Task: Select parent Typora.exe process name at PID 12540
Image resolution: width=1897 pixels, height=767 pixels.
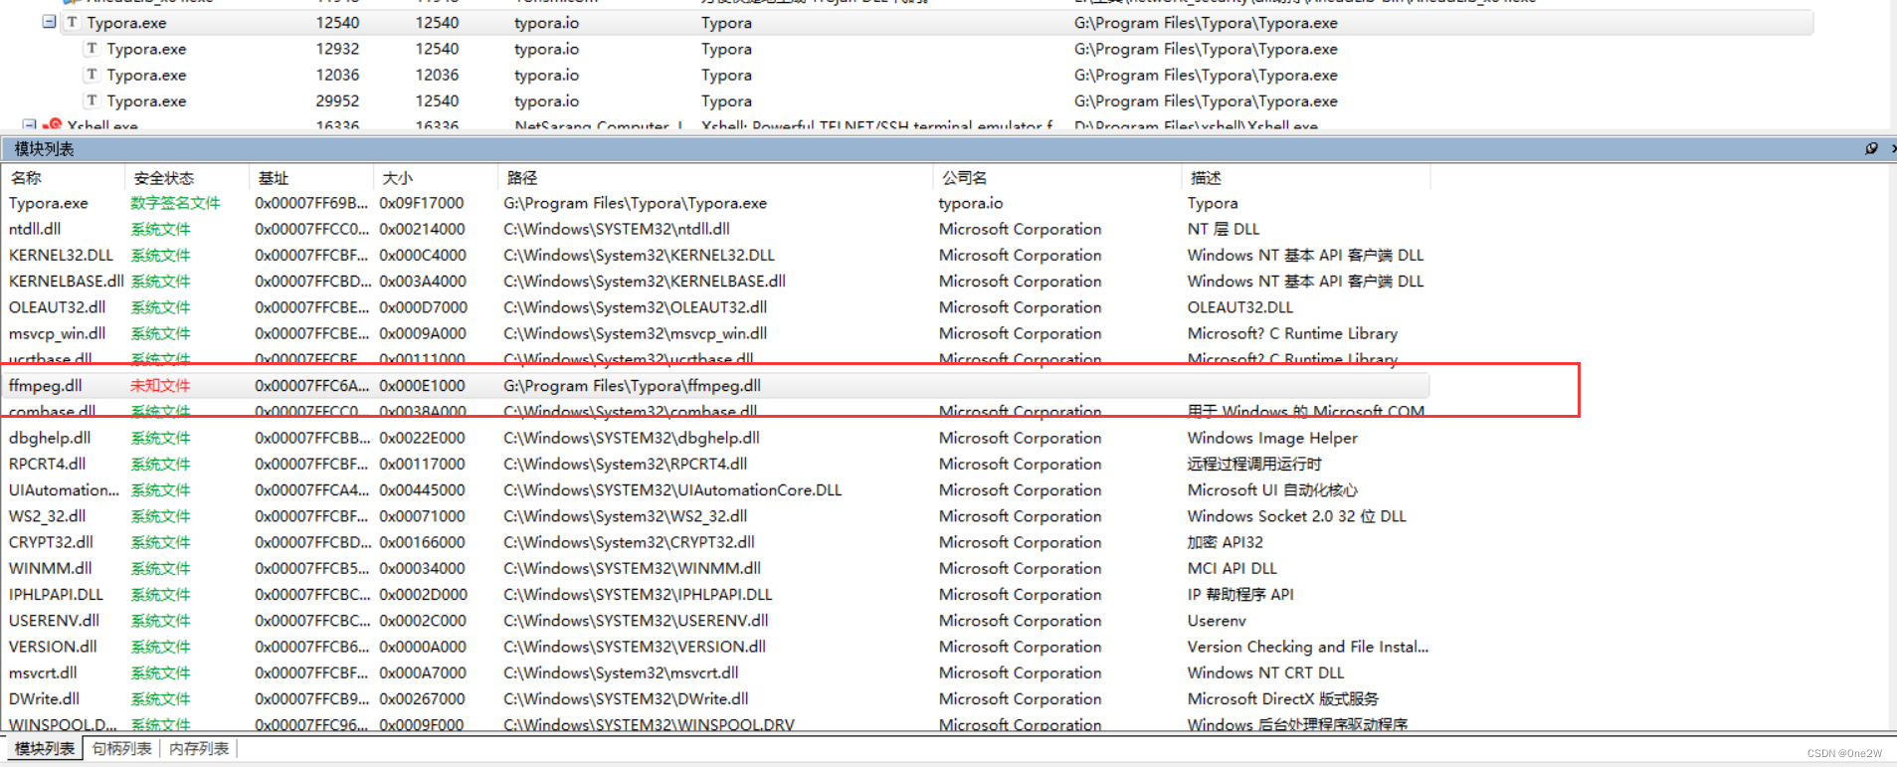Action: (x=126, y=22)
